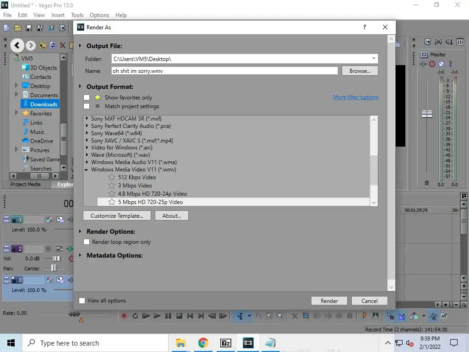Click Play From Start in transport bar
This screenshot has height=352, width=469.
[146, 316]
